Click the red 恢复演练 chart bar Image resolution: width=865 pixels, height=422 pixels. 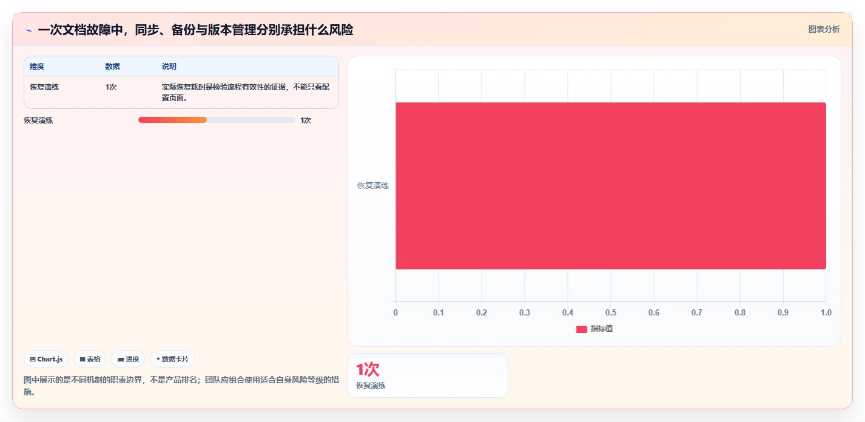611,185
